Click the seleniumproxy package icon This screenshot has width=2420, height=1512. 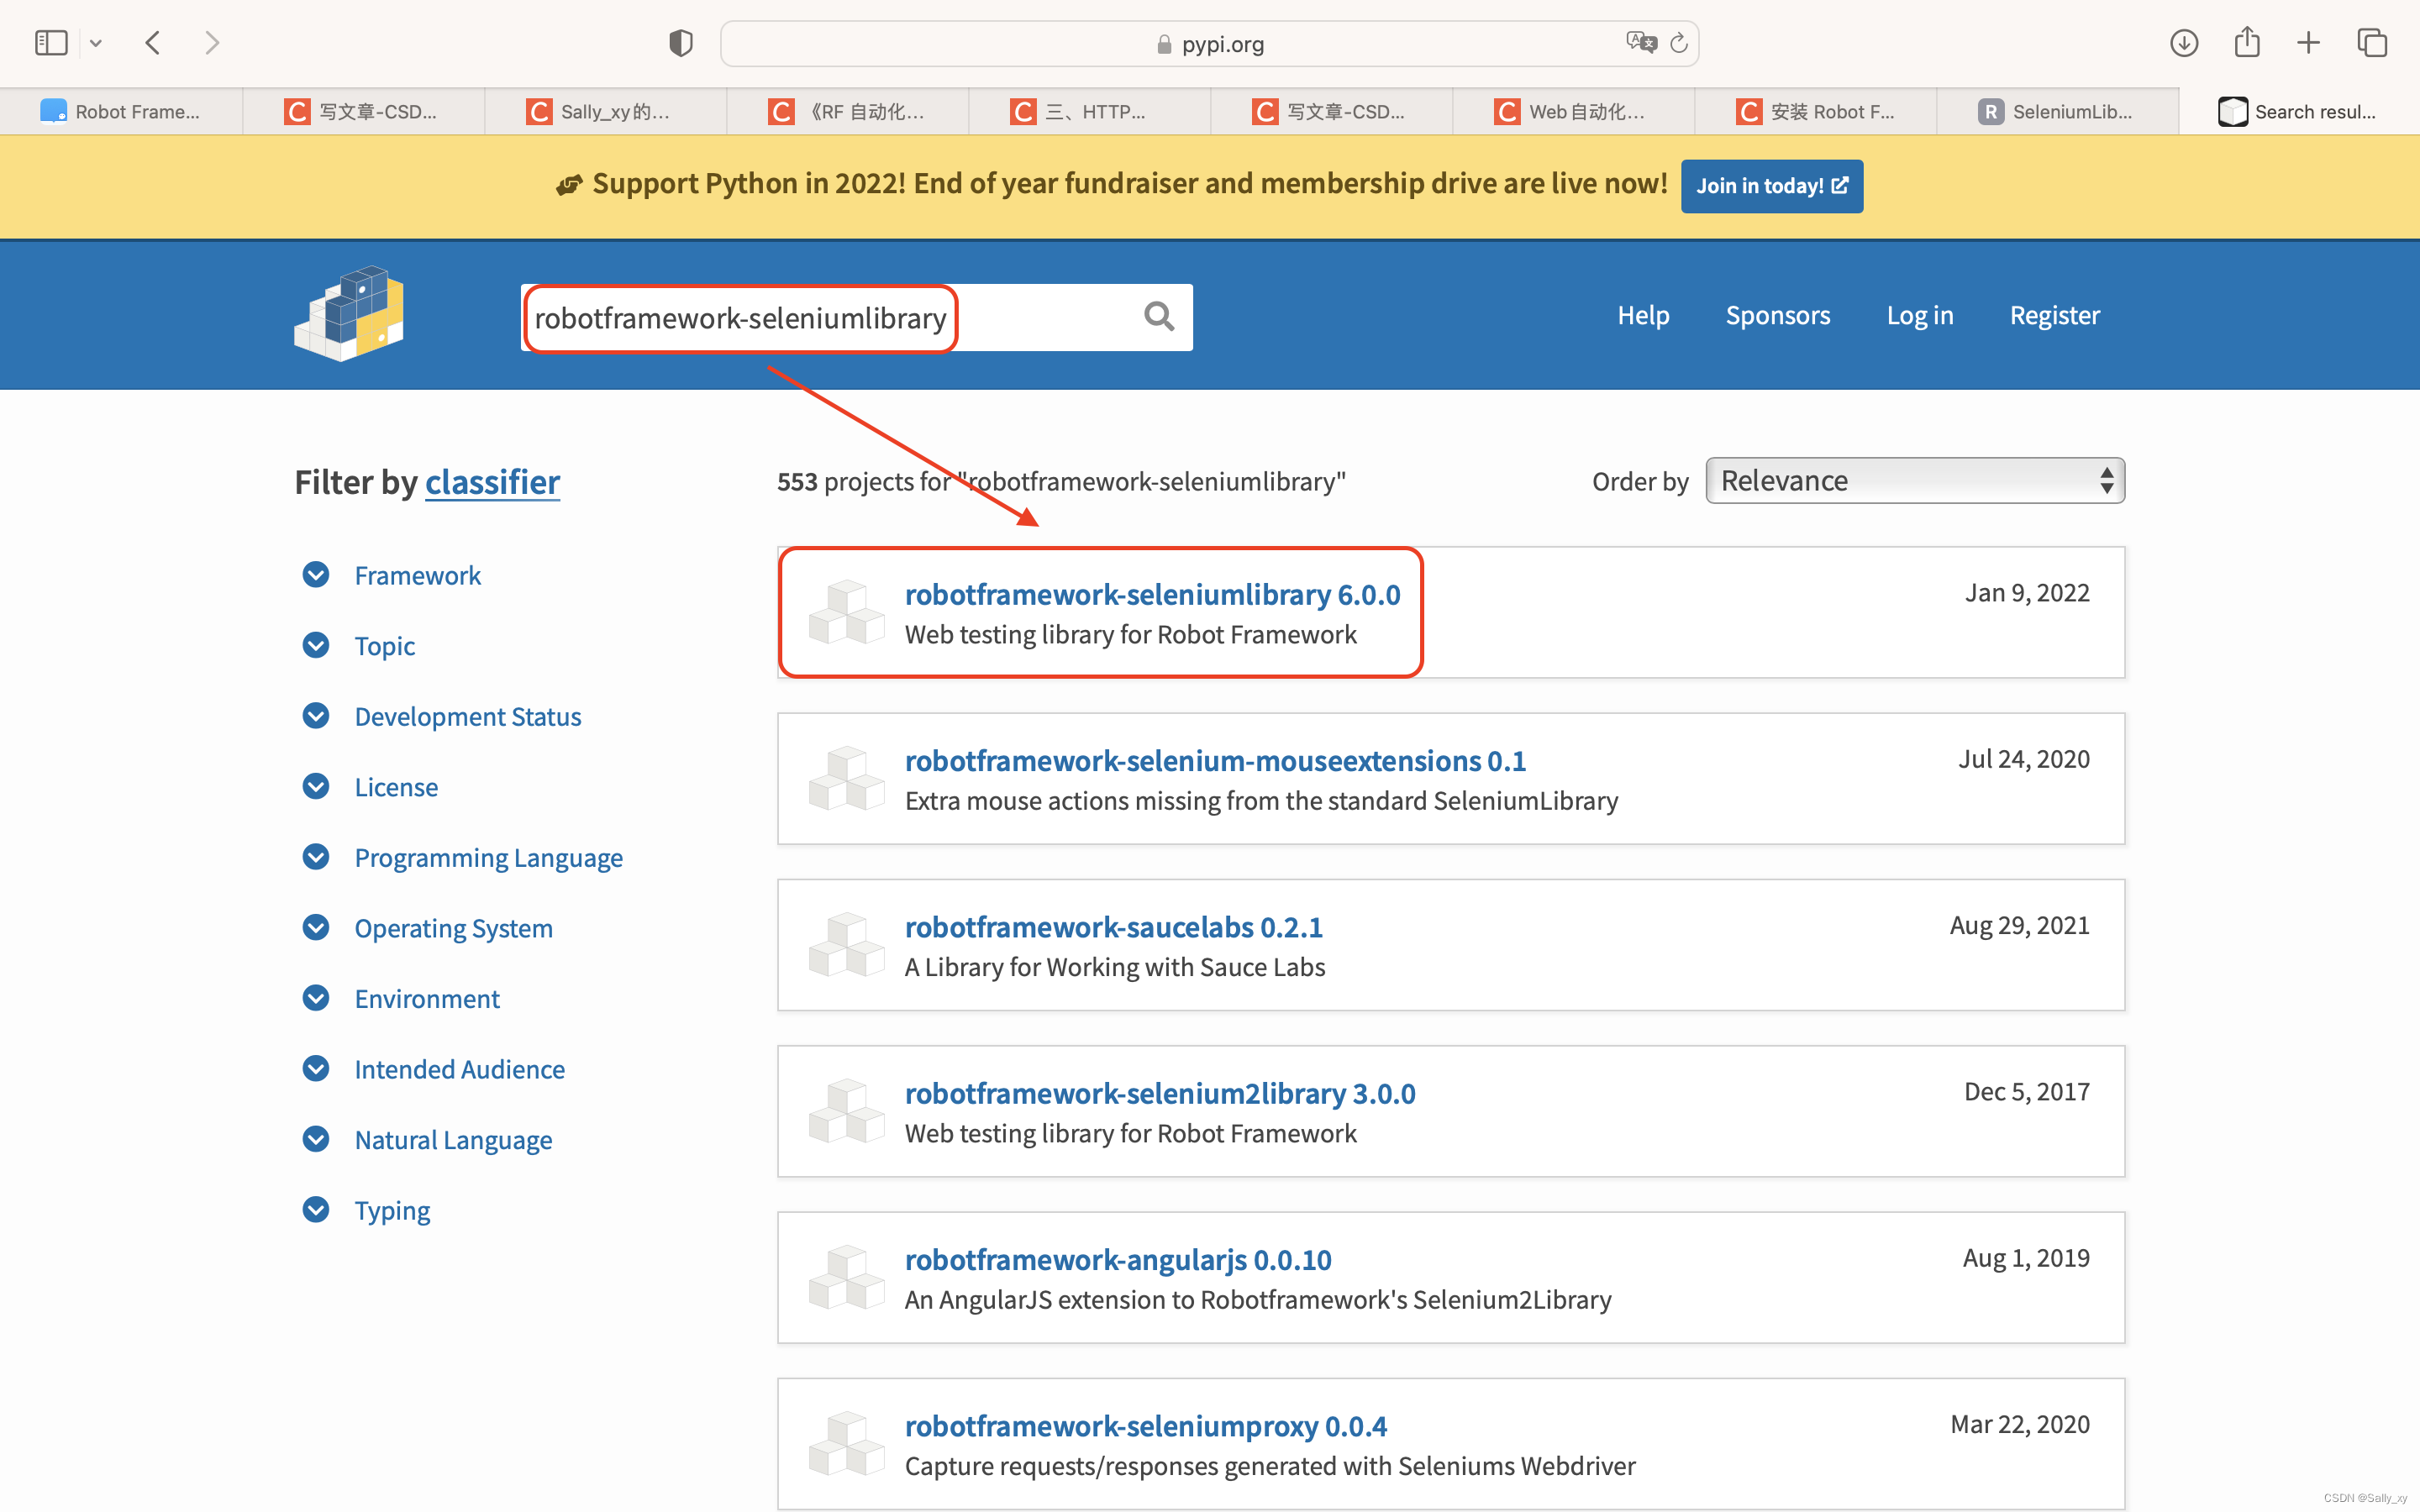[847, 1443]
